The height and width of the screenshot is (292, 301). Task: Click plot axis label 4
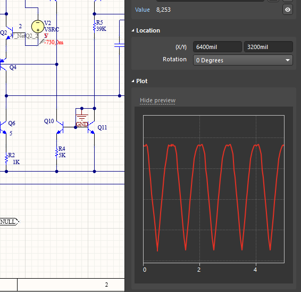pyautogui.click(x=255, y=270)
